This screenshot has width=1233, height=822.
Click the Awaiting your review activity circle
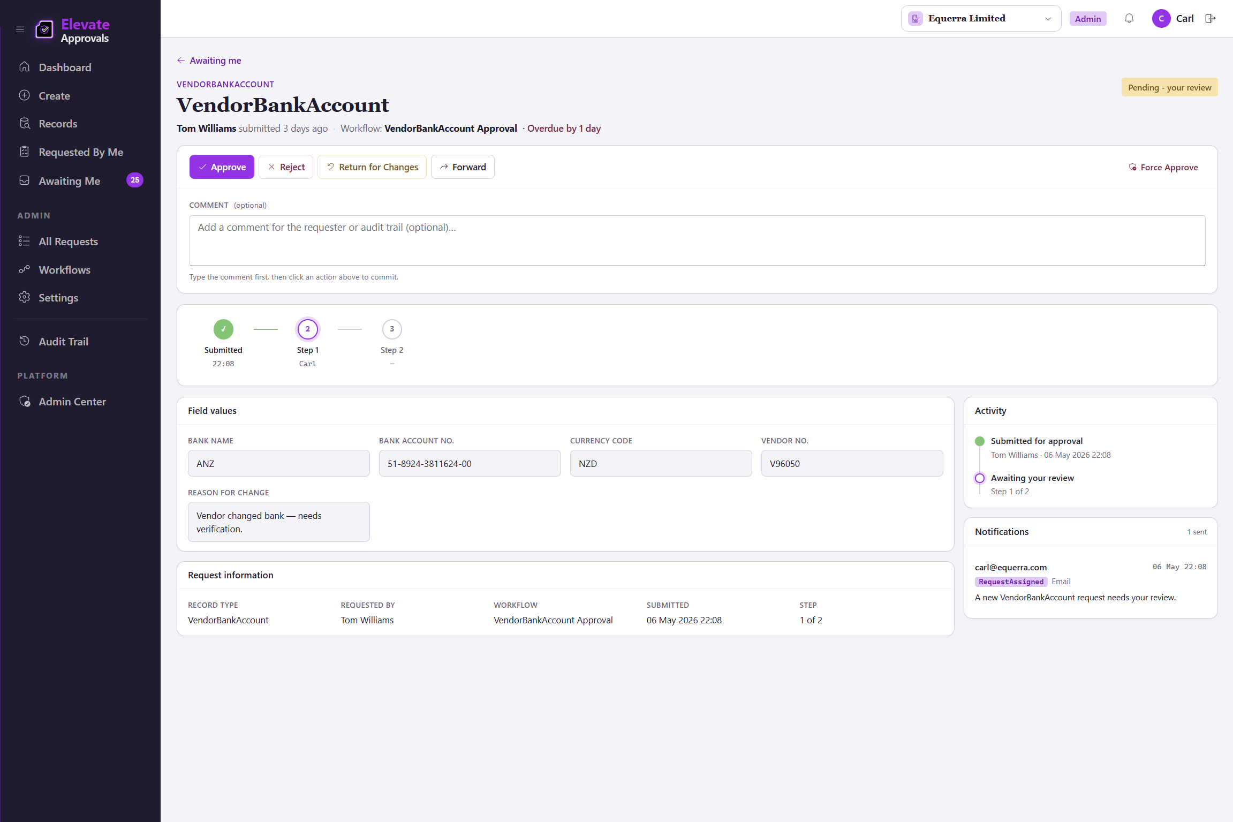coord(980,478)
